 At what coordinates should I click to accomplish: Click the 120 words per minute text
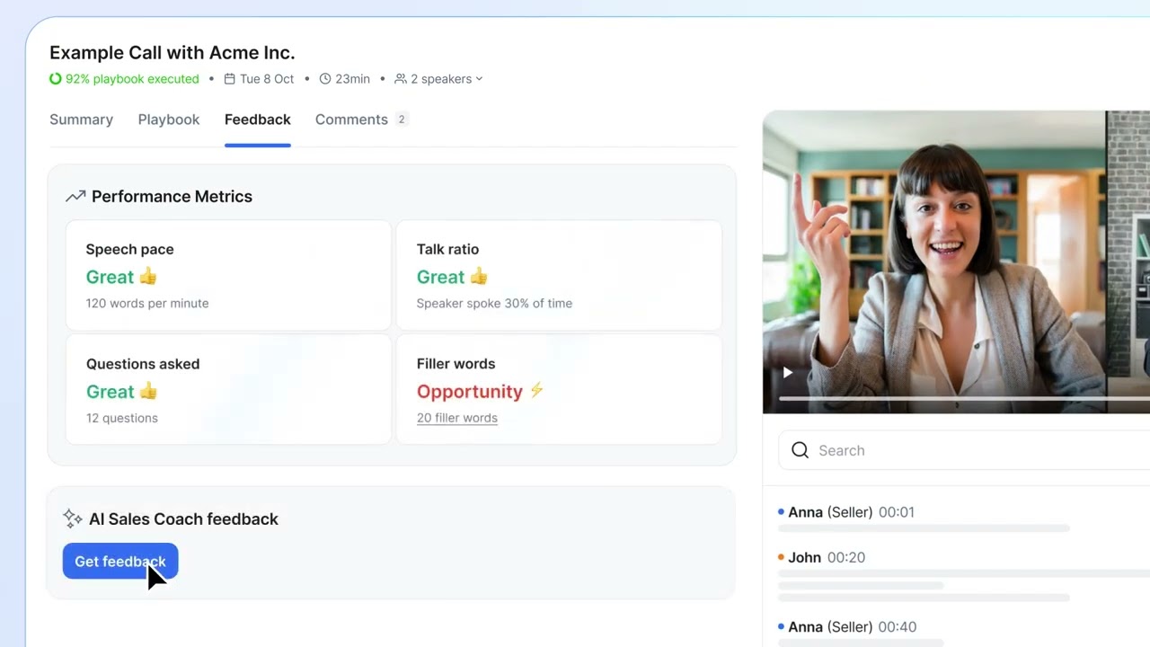pos(147,304)
